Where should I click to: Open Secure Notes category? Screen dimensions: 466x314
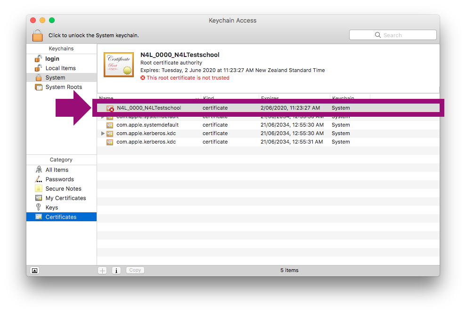(x=63, y=189)
